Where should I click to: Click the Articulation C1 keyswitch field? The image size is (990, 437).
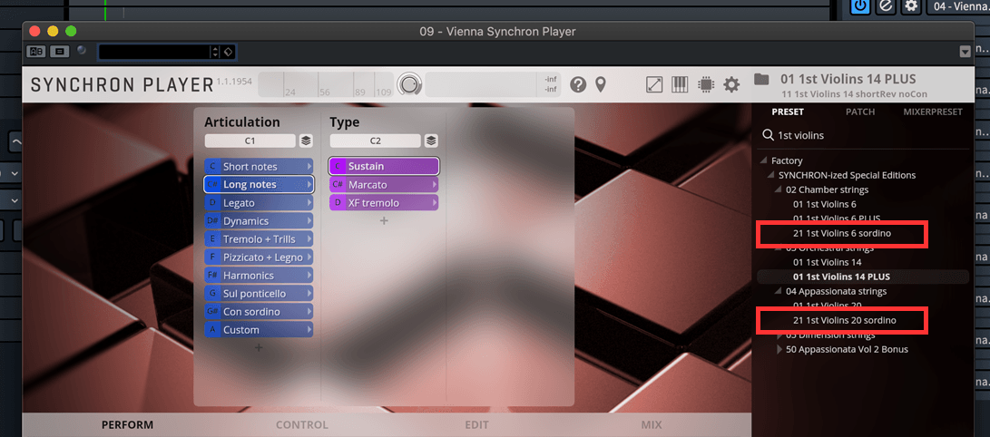[250, 141]
